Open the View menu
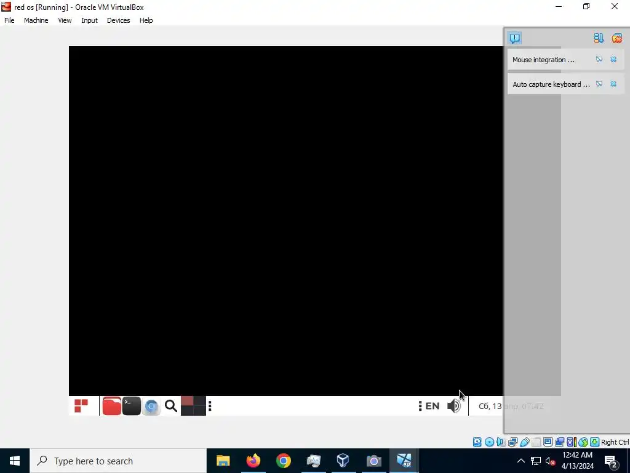 coord(65,20)
